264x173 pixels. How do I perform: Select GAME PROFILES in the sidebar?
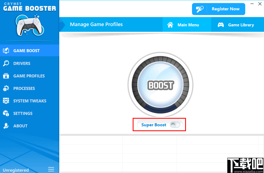pyautogui.click(x=30, y=76)
